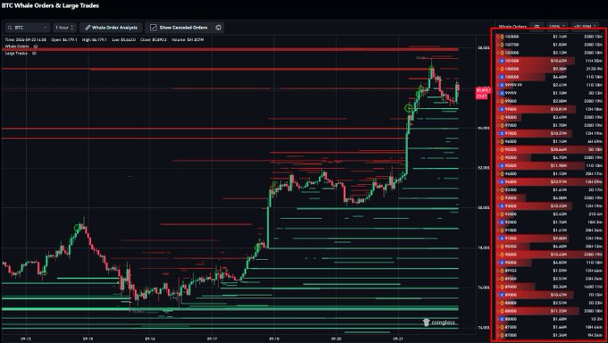Click the 09-16 date label on the time axis
The image size is (608, 343).
150,339
